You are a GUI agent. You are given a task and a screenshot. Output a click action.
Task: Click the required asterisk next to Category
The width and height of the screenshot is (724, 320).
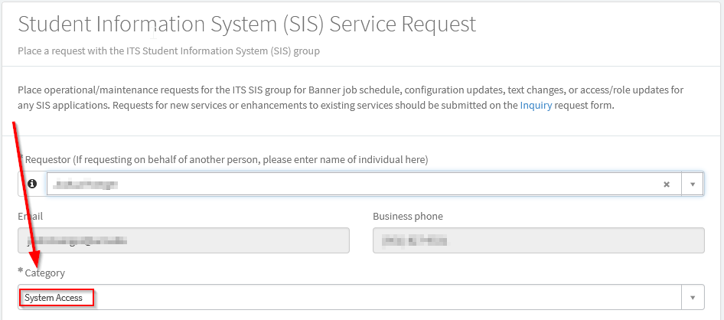point(21,272)
